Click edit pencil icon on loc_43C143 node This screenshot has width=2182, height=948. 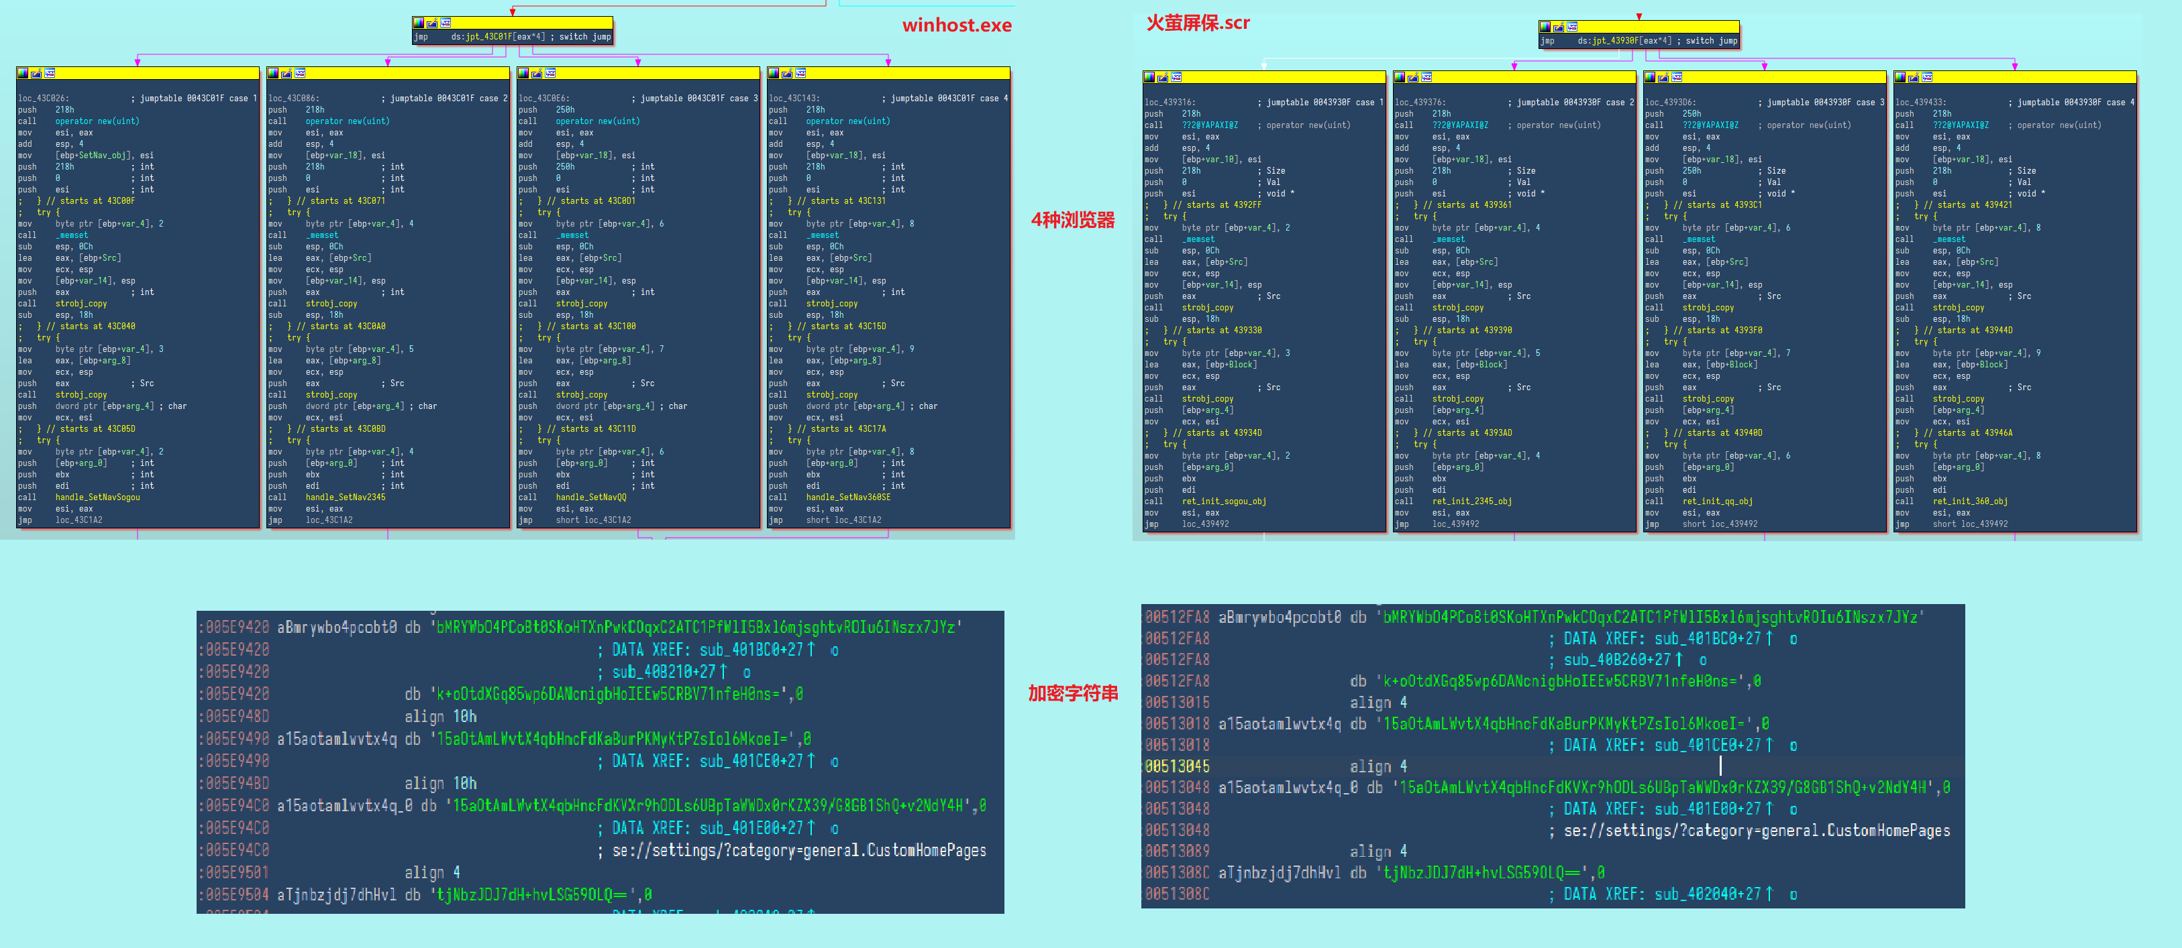point(787,74)
